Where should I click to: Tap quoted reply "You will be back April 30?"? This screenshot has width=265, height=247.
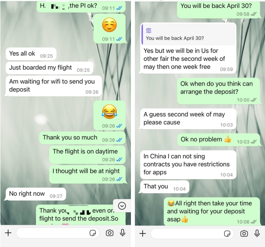(x=188, y=34)
